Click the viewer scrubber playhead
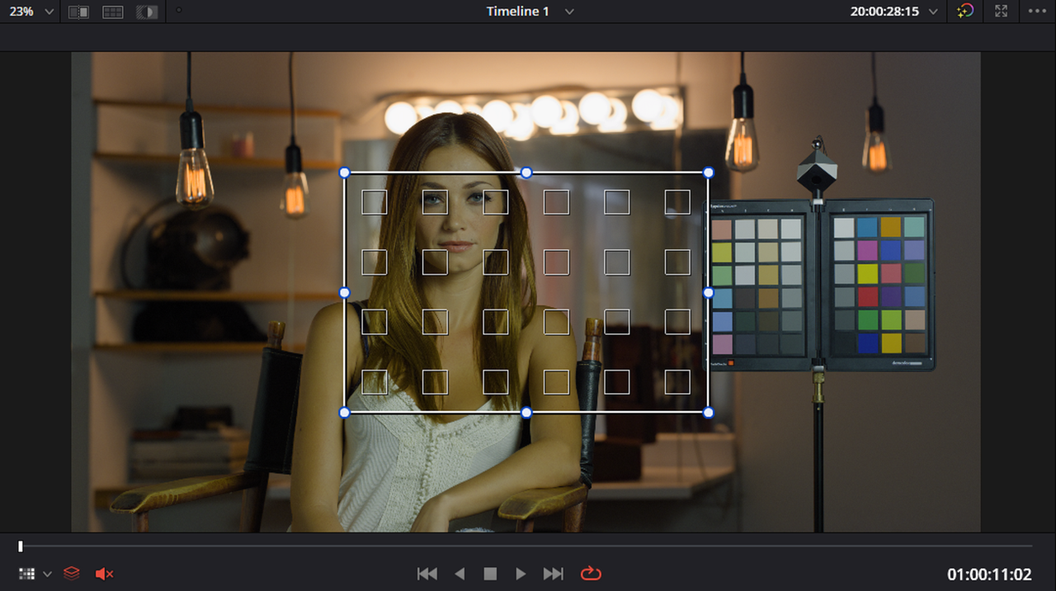 click(21, 546)
